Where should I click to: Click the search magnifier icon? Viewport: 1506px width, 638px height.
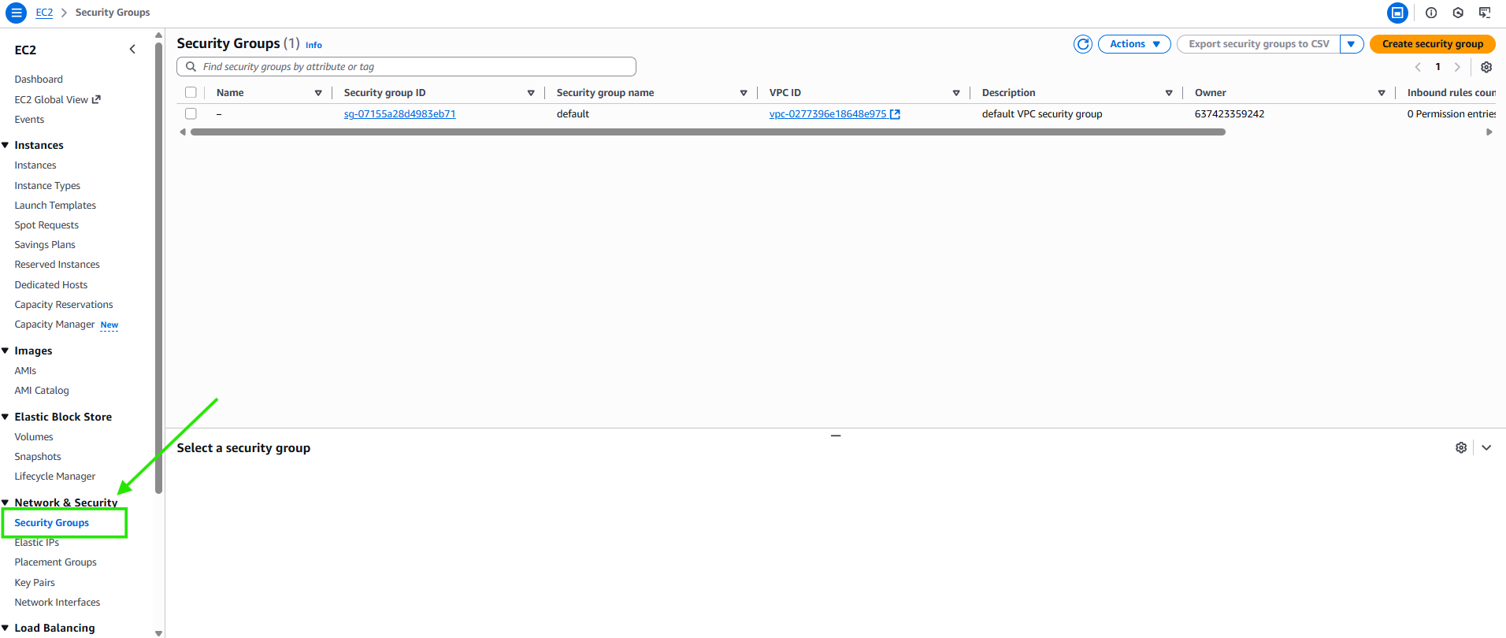[x=191, y=67]
